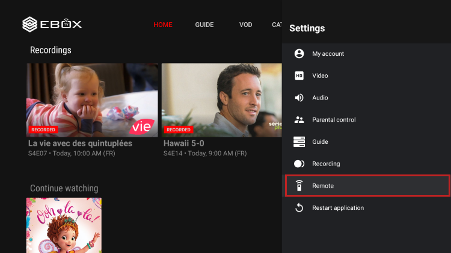Go to the VOD tab

click(245, 25)
